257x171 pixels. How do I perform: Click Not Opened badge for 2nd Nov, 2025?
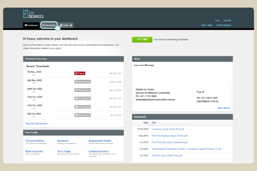click(82, 82)
